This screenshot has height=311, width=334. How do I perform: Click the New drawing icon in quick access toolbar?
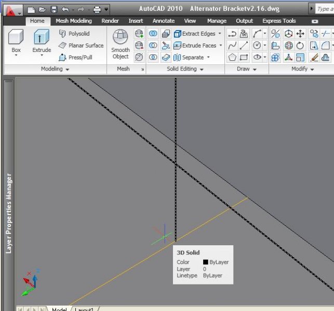pyautogui.click(x=31, y=9)
